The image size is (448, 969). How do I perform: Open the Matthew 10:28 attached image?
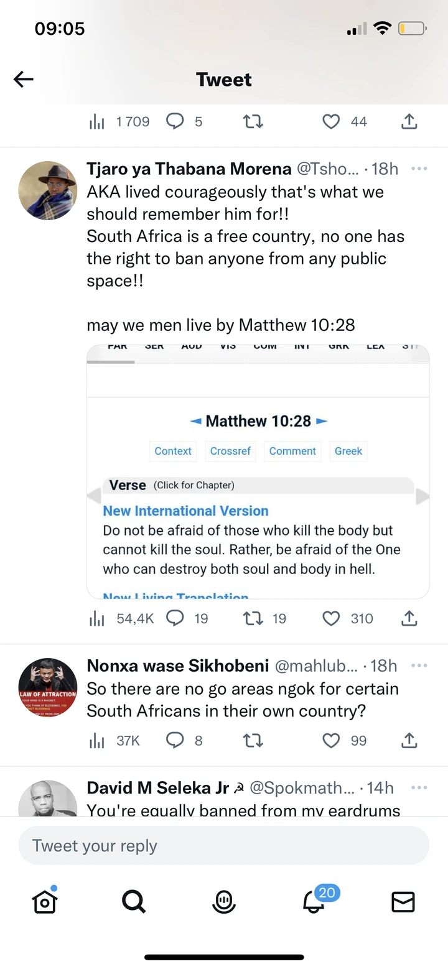click(258, 471)
